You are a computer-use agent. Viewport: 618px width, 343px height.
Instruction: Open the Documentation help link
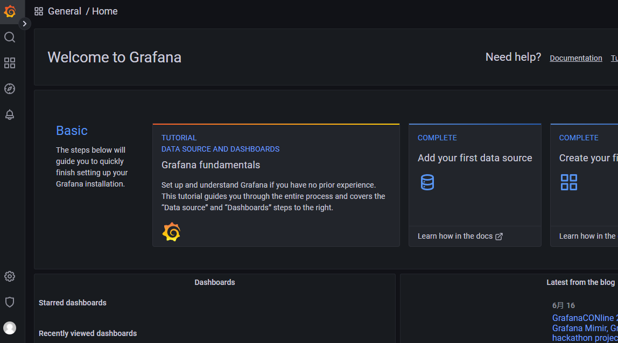tap(576, 58)
